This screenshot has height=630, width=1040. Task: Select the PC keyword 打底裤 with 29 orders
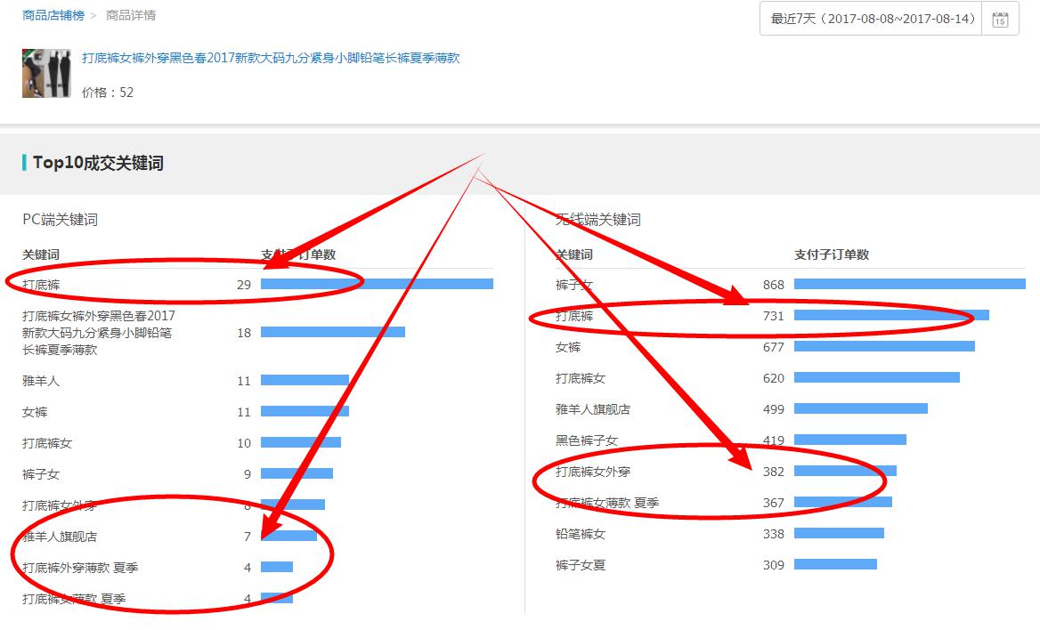41,285
